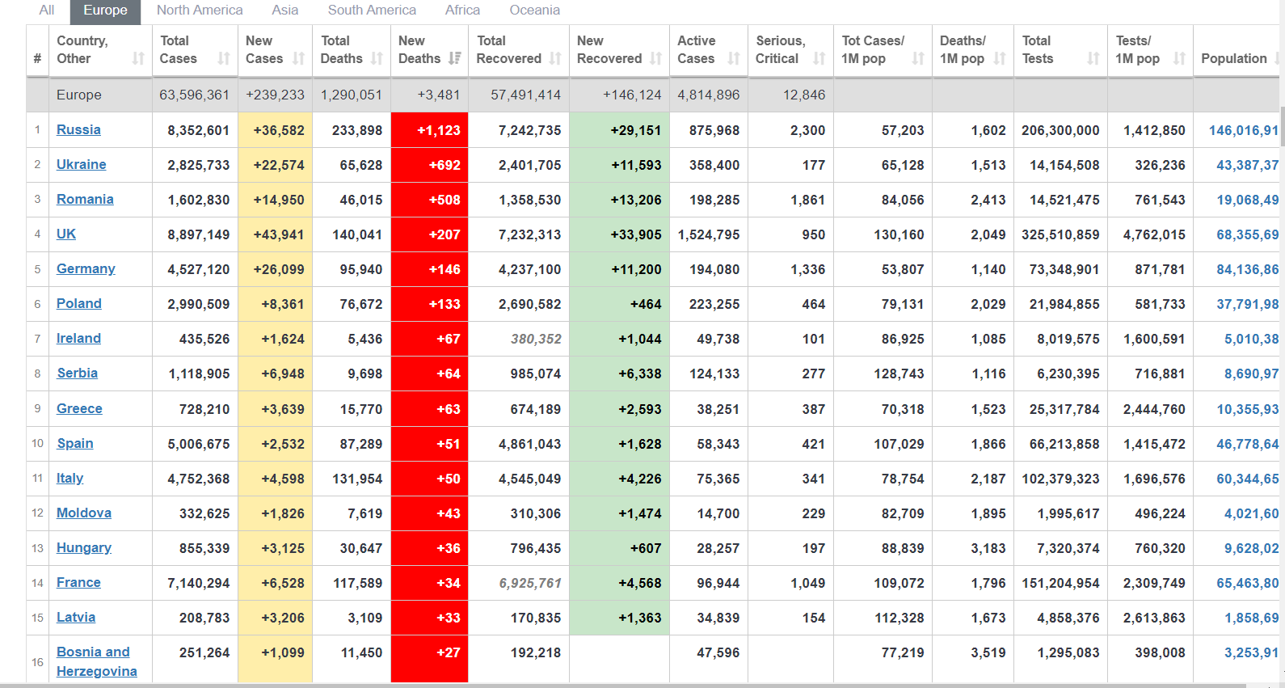Screen dimensions: 1285x688
Task: Sort using Deaths/1M pop sort icon
Action: click(x=1000, y=58)
